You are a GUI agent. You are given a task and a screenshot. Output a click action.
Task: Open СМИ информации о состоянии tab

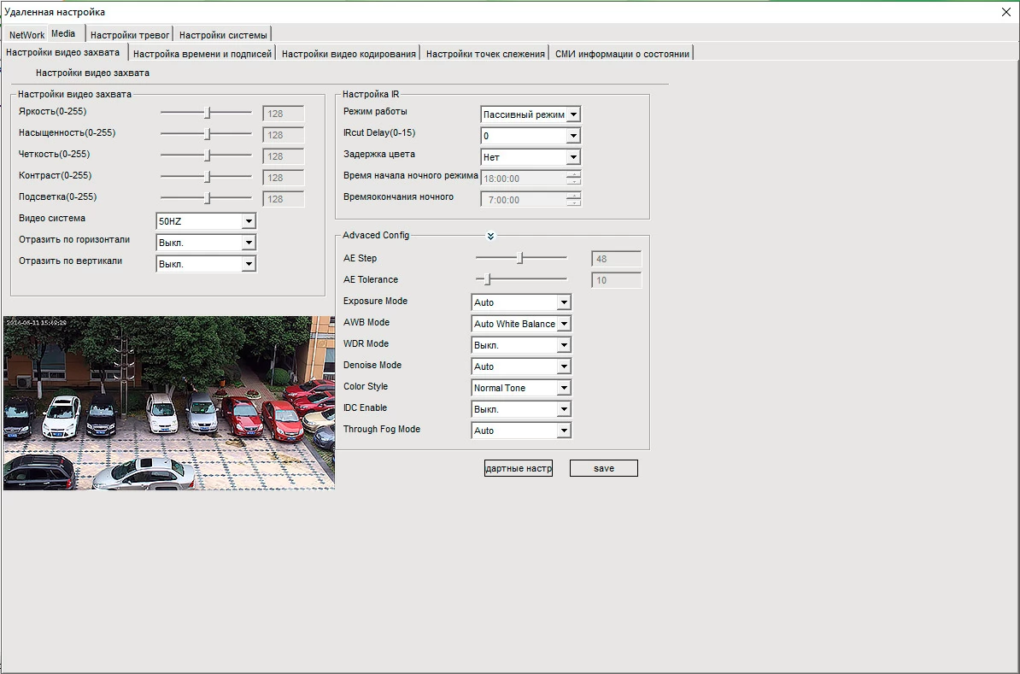[x=622, y=54]
